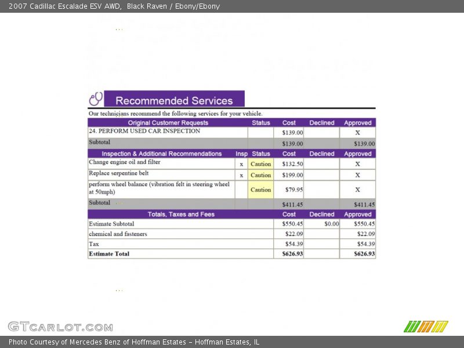Click the $0.00 declined amount
The image size is (464, 348).
tap(331, 224)
